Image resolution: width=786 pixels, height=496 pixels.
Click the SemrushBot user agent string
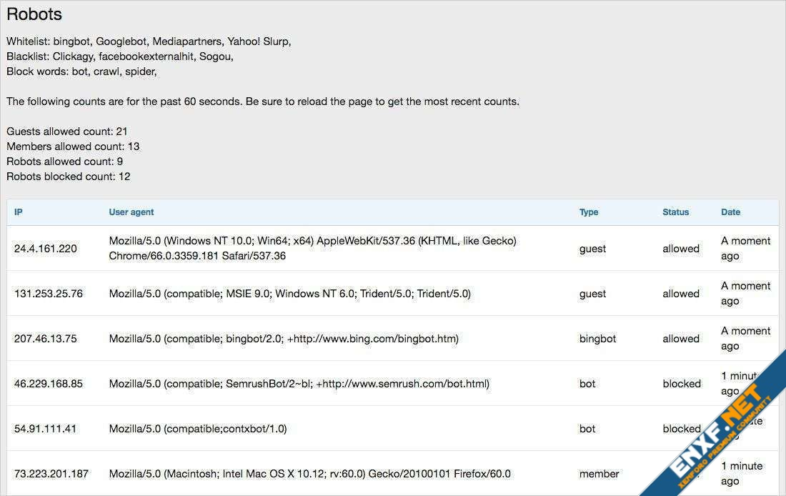pyautogui.click(x=299, y=384)
